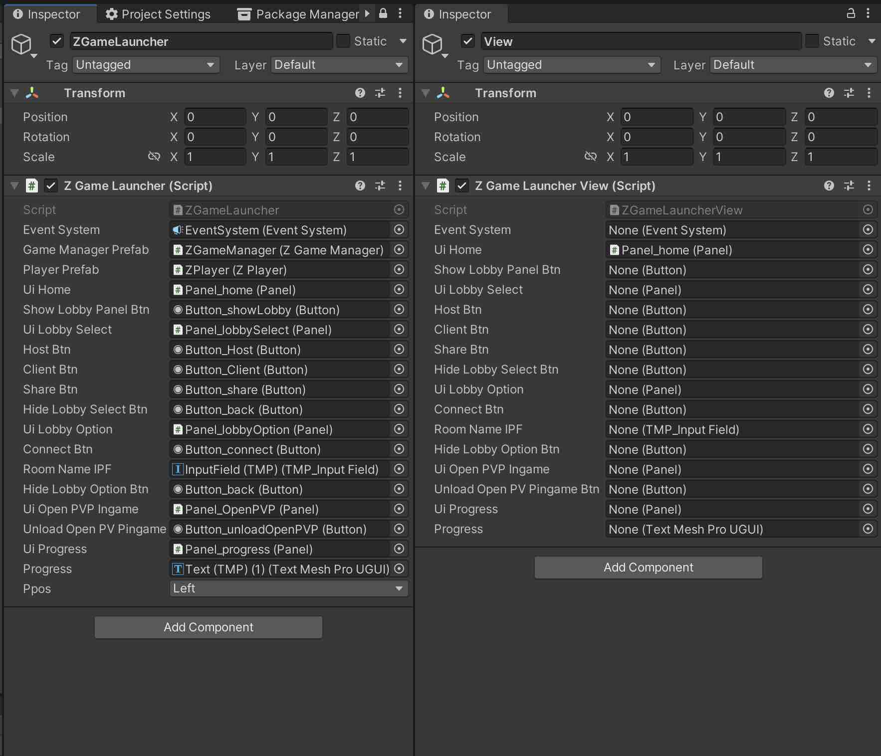Open Layer dropdown for ZGameLauncher

tap(339, 65)
